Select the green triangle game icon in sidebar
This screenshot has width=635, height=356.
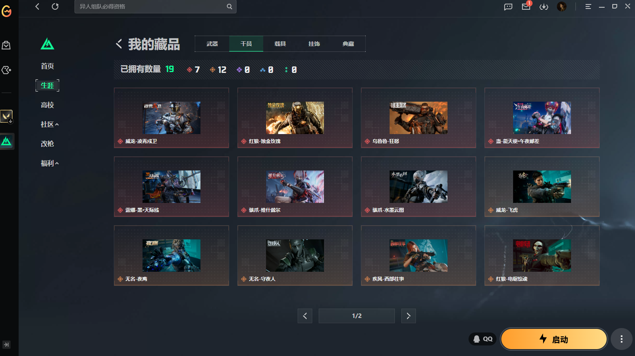pos(6,141)
